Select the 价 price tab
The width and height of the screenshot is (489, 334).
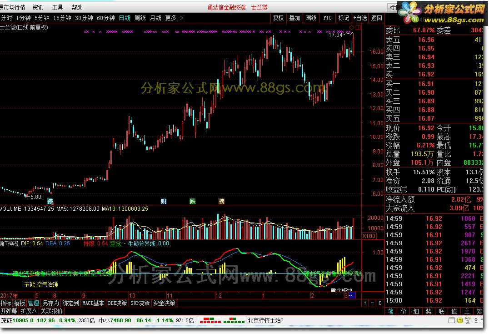(x=403, y=311)
